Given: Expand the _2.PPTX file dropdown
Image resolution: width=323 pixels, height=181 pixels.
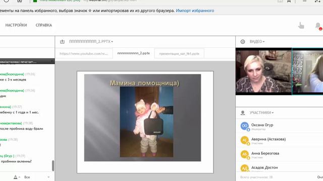Looking at the screenshot, I should click(x=91, y=41).
